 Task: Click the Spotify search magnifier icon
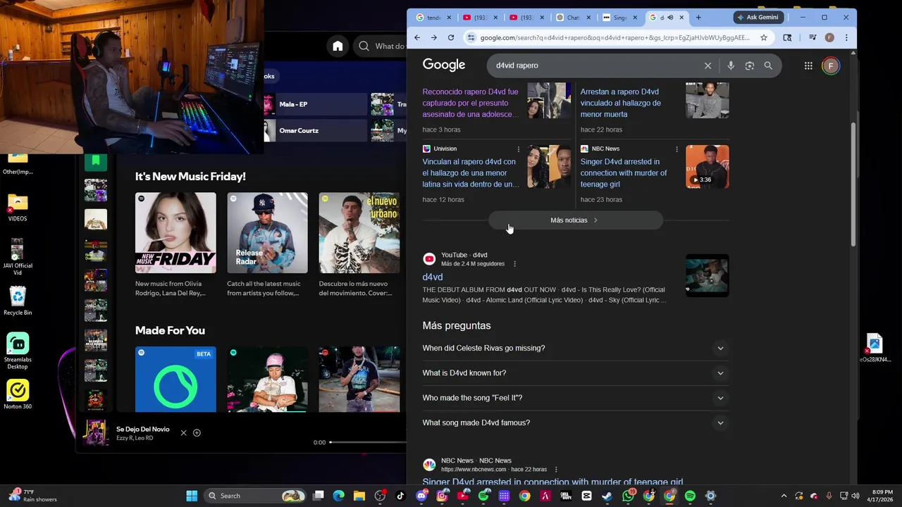pos(364,46)
